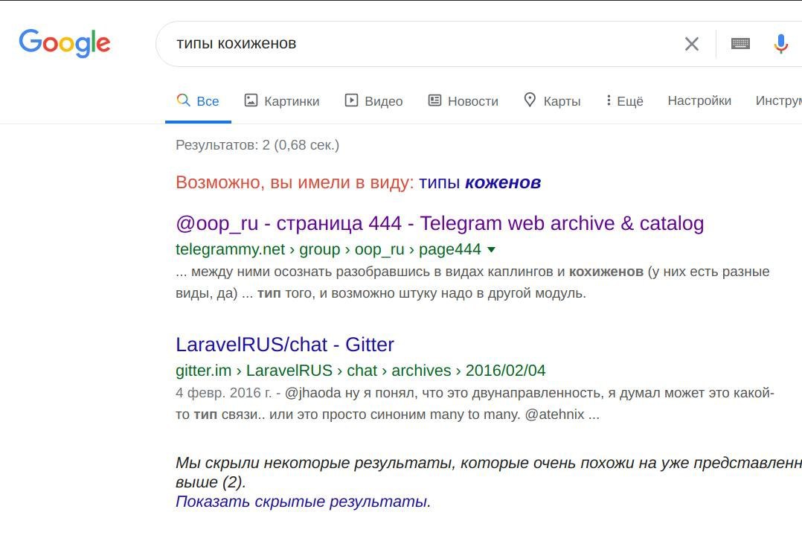Viewport: 802px width, 541px height.
Task: Follow the suggestion типы коженов
Action: (x=480, y=183)
